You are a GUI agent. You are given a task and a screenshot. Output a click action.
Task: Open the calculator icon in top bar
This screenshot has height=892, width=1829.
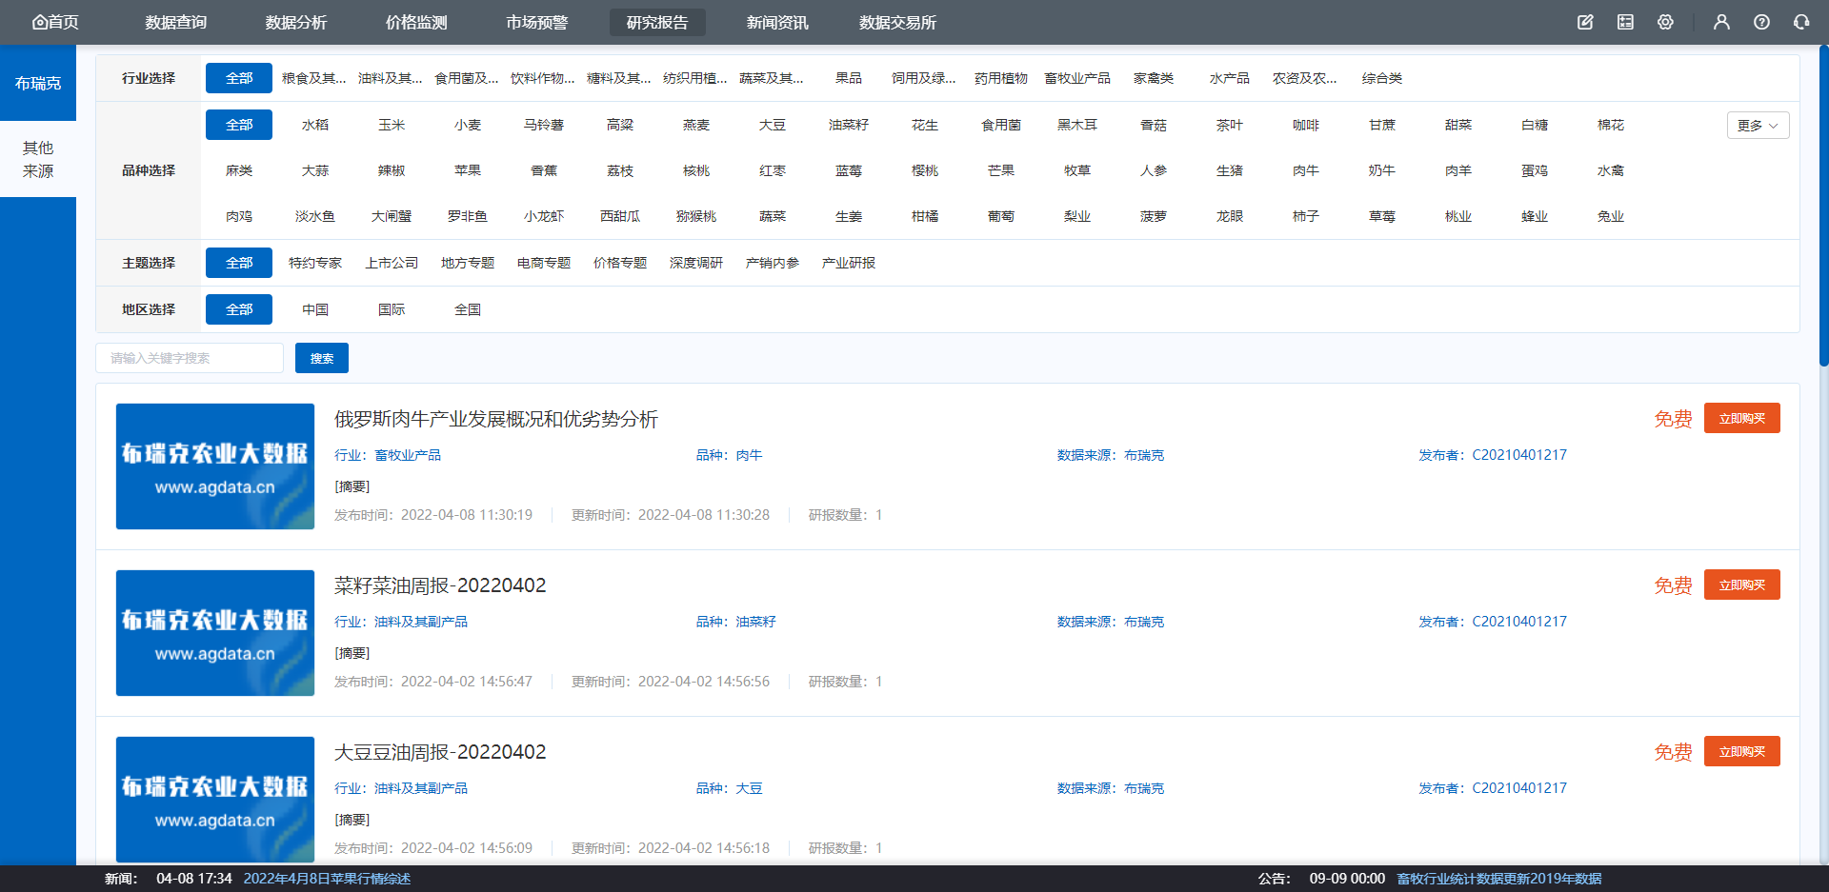click(x=1625, y=22)
